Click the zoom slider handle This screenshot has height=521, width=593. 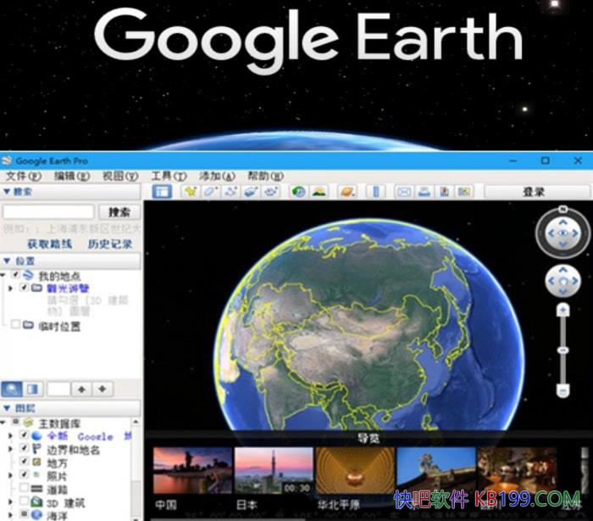pyautogui.click(x=563, y=350)
